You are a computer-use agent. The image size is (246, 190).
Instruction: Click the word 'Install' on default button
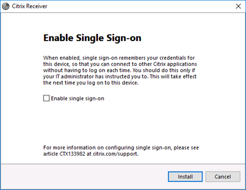pyautogui.click(x=185, y=177)
